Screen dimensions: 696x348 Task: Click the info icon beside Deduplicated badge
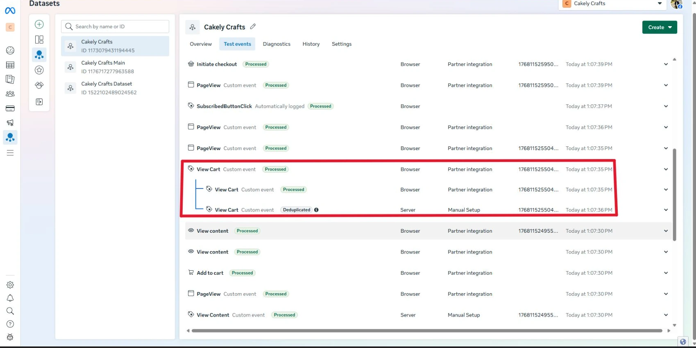coord(316,210)
